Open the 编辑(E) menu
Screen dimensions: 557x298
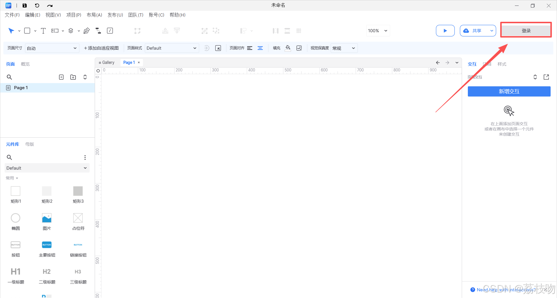(33, 15)
